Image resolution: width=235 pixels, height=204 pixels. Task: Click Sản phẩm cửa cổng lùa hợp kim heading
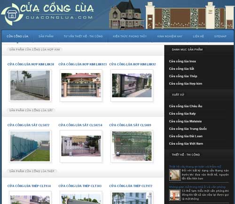(34, 50)
